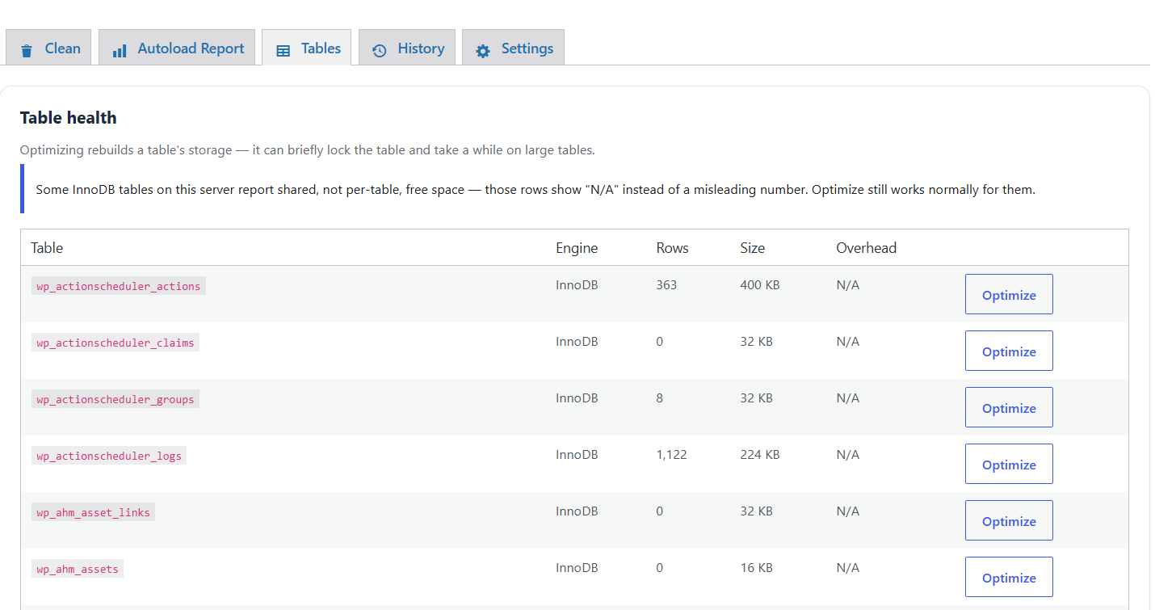Optimize the wp_actionscheduler_groups table

point(1009,407)
